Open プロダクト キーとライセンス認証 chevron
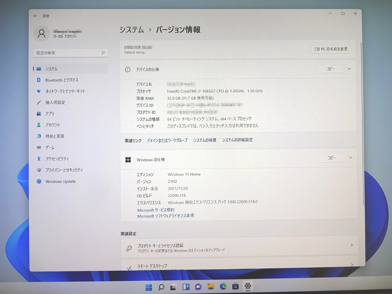Image resolution: width=392 pixels, height=294 pixels. tap(351, 245)
